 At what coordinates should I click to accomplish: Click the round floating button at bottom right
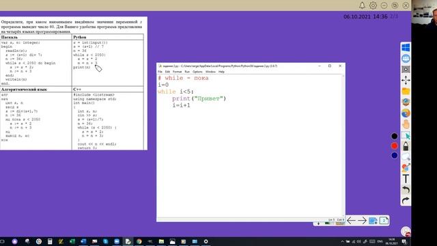[406, 232]
